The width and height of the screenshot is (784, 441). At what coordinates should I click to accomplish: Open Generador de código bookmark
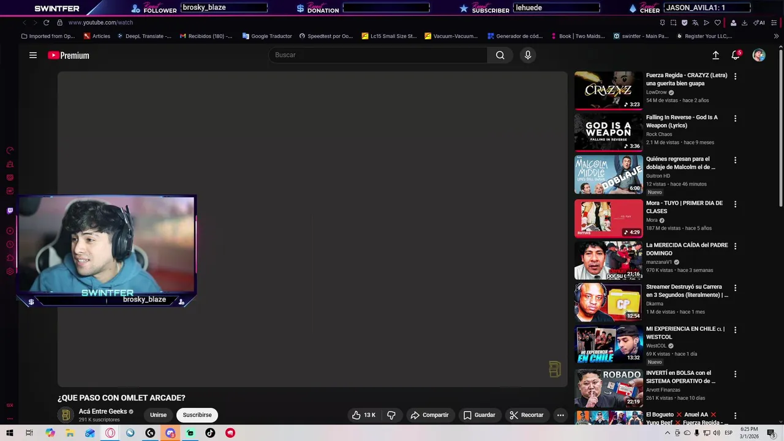coord(515,36)
